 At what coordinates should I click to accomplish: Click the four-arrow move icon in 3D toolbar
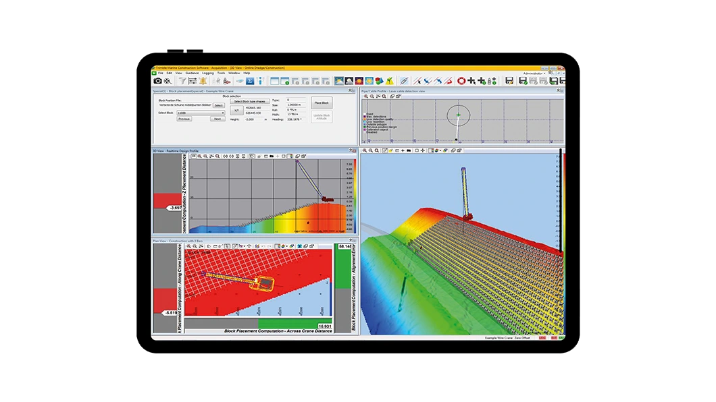point(423,150)
